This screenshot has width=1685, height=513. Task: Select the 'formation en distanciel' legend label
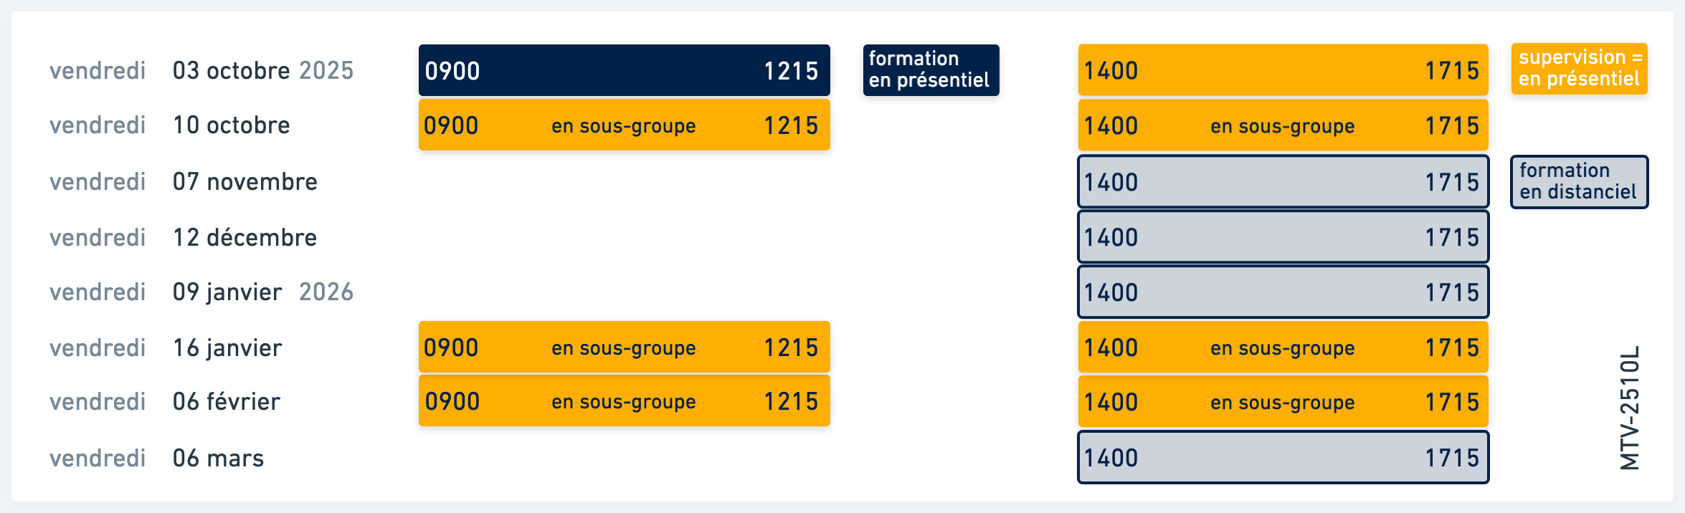(1579, 182)
